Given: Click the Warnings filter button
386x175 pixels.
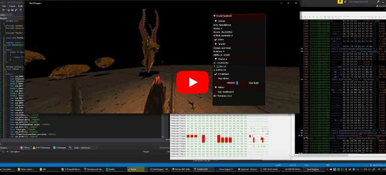Looking at the screenshot, I should [x=41, y=148].
